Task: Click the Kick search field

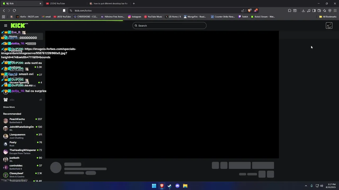Action: coord(169,26)
